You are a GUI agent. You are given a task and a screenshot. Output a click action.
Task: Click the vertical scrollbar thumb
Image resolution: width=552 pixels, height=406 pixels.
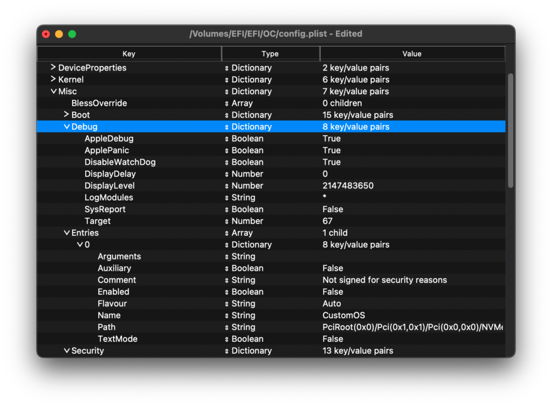510,130
